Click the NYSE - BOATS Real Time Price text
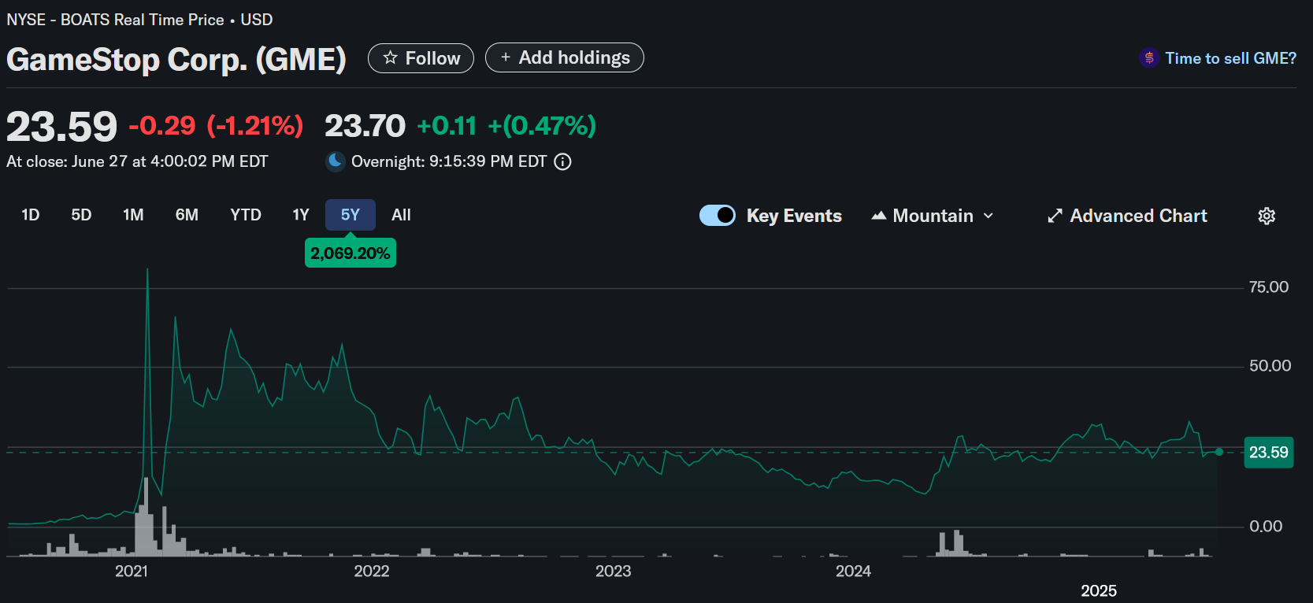 (x=115, y=20)
